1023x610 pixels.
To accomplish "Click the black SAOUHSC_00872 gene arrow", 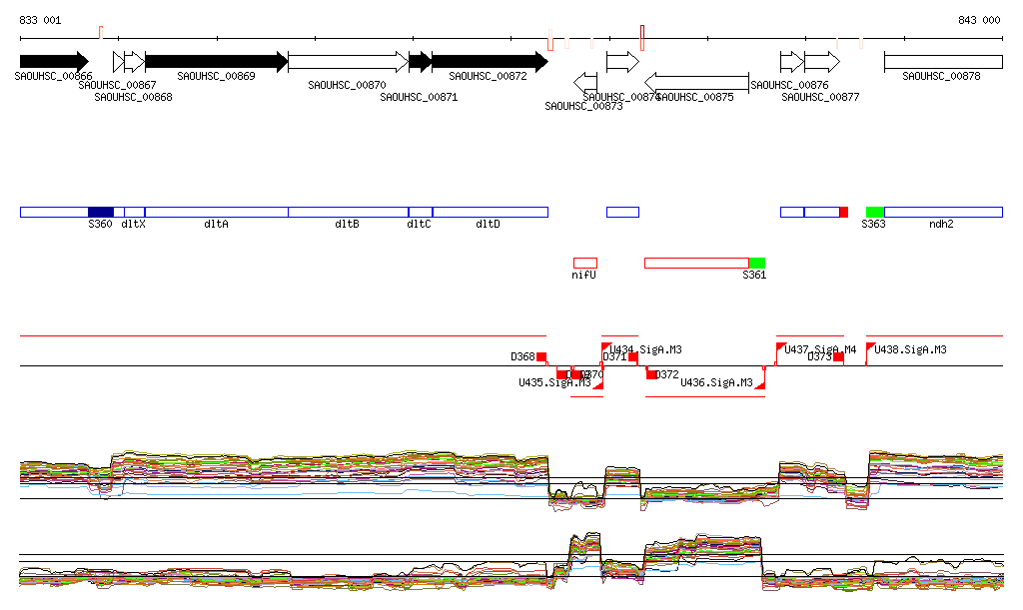I will click(x=490, y=62).
